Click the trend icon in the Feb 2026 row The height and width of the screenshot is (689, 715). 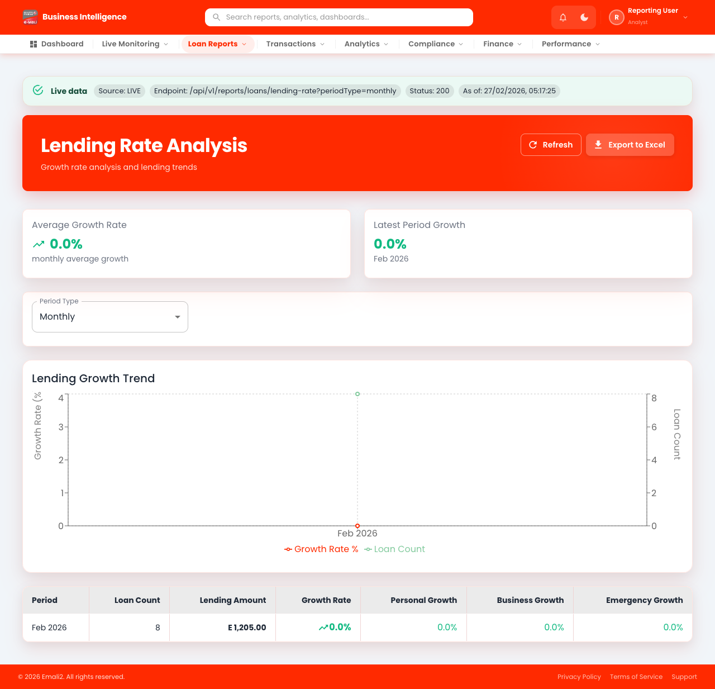(323, 628)
